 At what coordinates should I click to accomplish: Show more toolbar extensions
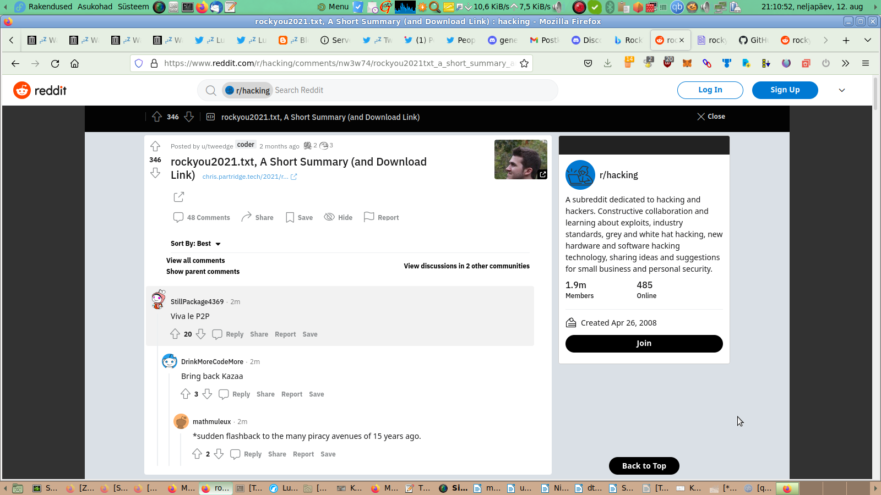(846, 63)
